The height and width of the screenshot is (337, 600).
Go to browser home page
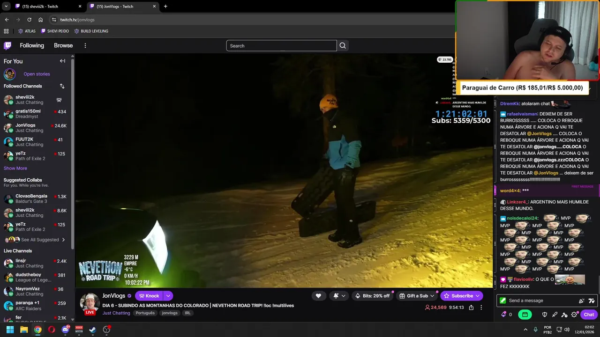41,20
